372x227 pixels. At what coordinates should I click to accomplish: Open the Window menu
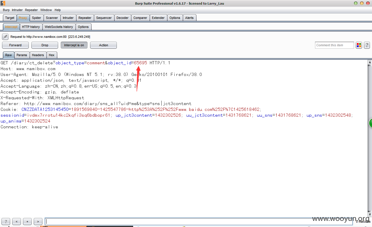[x=46, y=10]
